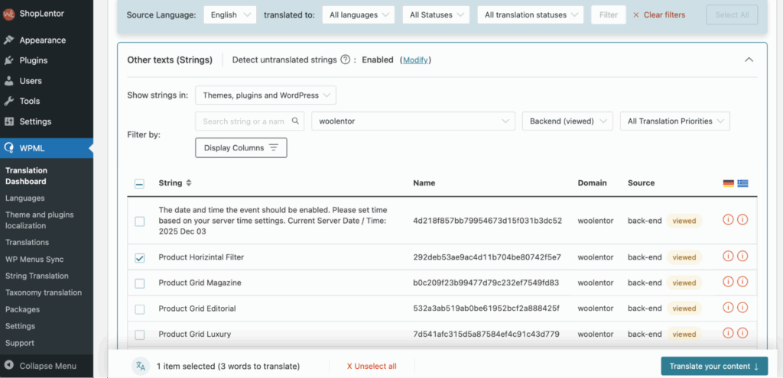Click the Modify link
The width and height of the screenshot is (783, 378).
415,60
